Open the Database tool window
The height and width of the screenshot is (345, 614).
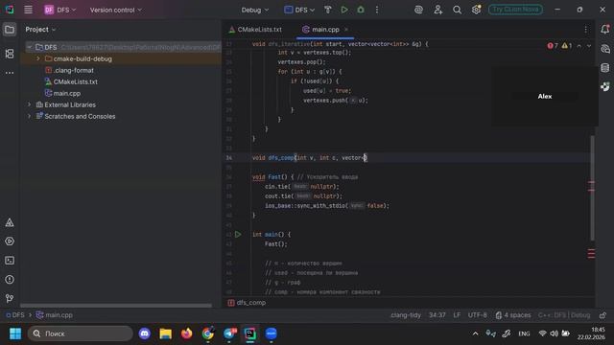coord(604,68)
